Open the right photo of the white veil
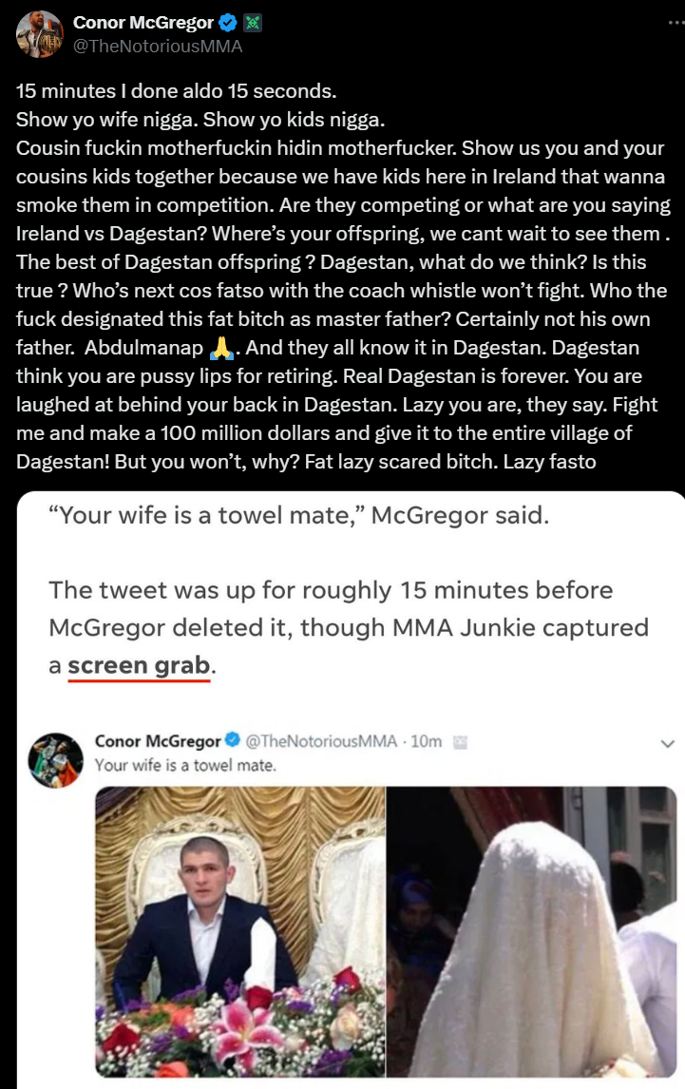 coord(531,931)
